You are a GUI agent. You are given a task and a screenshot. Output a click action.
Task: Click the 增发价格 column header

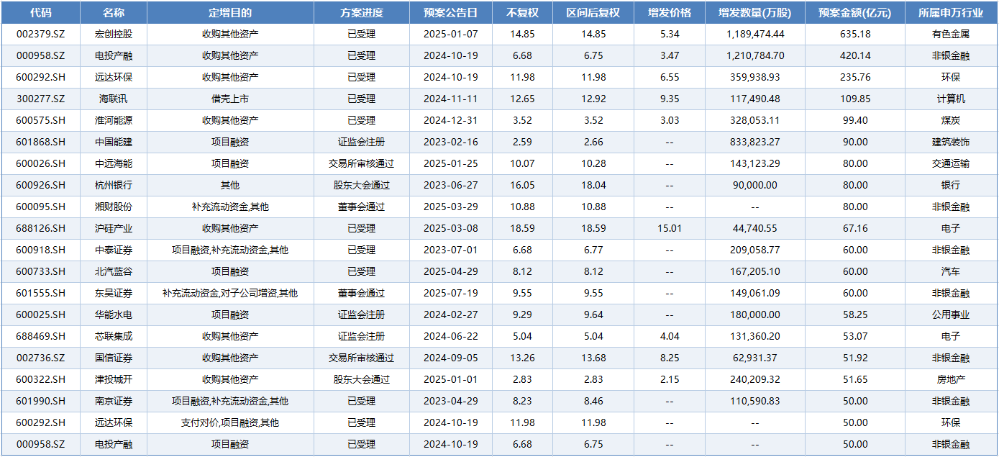point(669,13)
